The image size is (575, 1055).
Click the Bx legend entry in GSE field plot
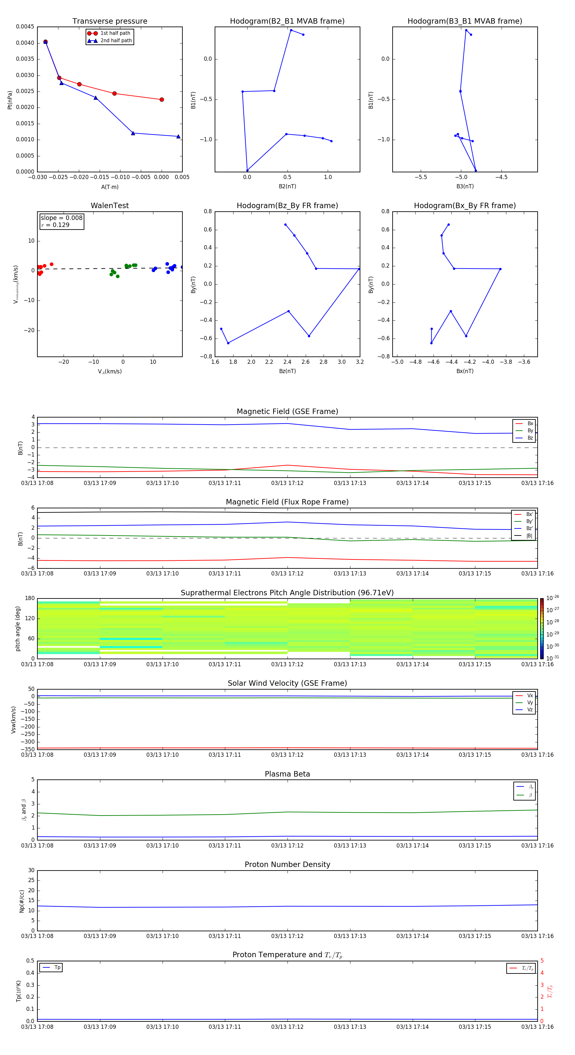coord(524,424)
